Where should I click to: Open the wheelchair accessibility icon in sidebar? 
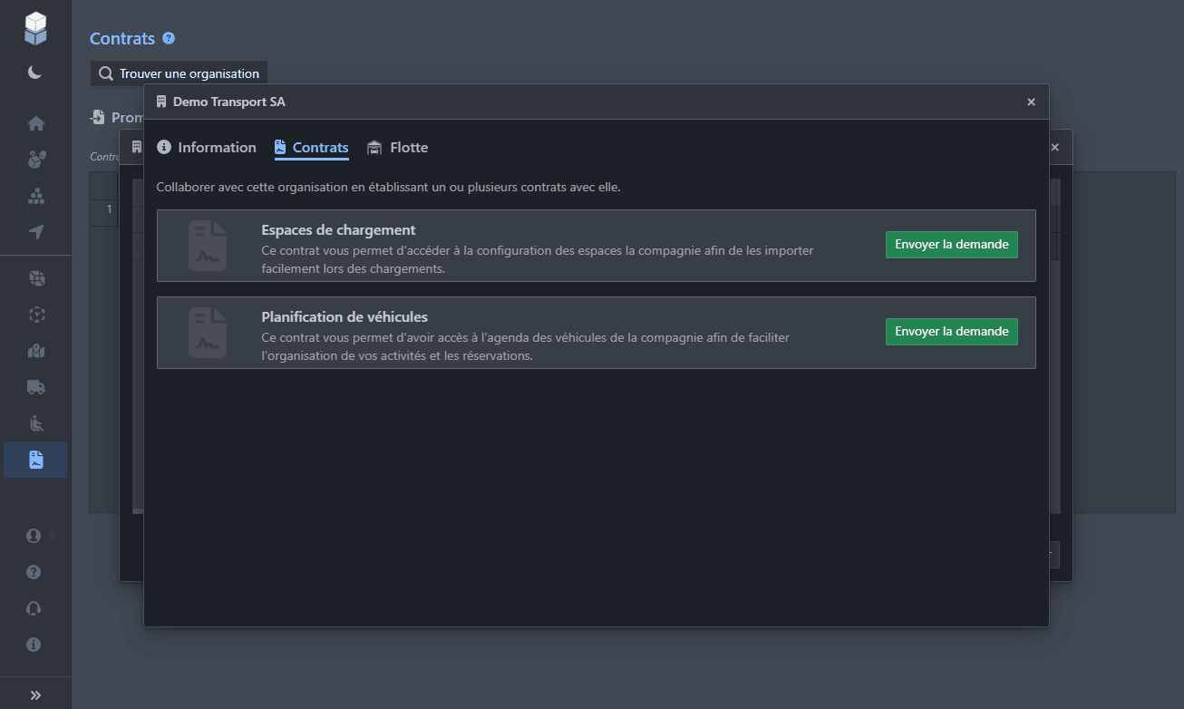tap(35, 423)
